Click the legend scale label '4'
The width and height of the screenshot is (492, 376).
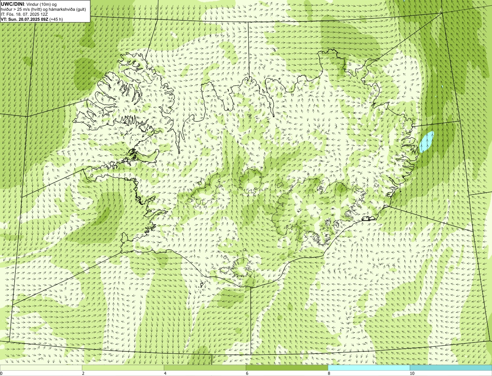(165, 373)
